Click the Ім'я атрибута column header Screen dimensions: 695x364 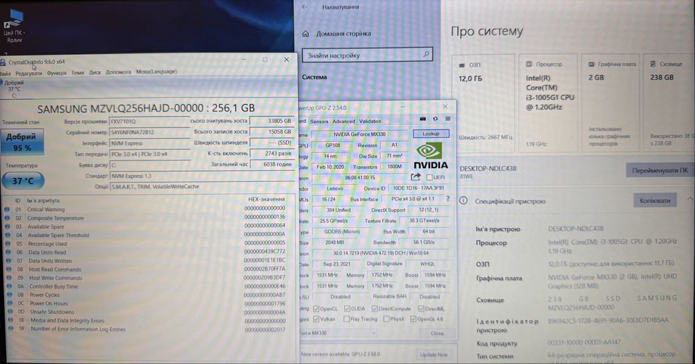click(43, 201)
